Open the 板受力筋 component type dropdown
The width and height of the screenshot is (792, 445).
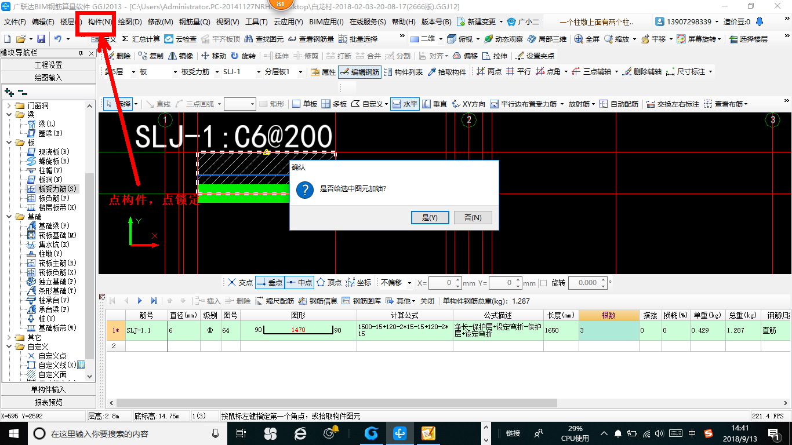[x=217, y=72]
